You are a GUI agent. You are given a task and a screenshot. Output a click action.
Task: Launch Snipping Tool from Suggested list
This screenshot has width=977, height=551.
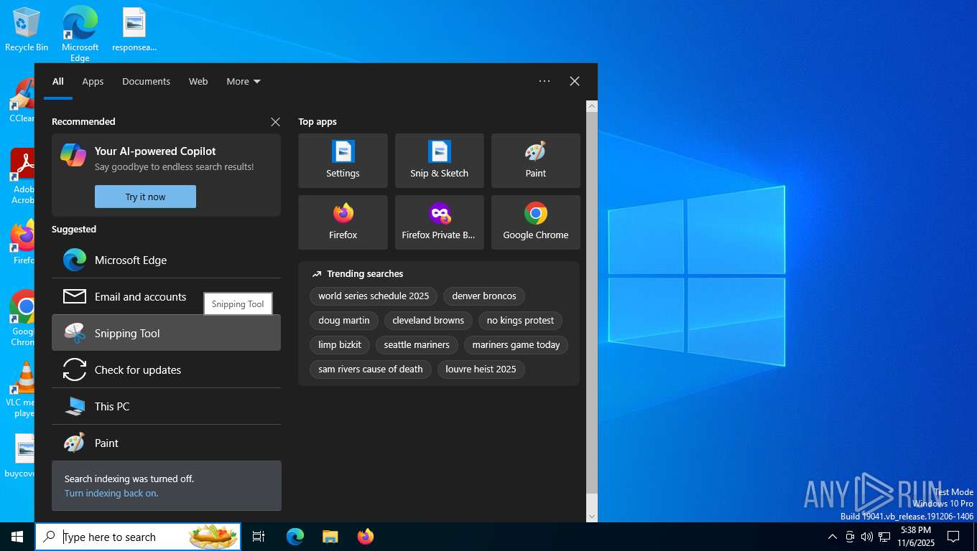166,333
